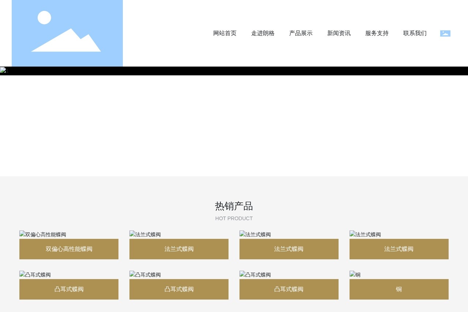Screen dimensions: 468x312
Task: Select the first 法兰式蝶阀 product button
Action: 179,249
